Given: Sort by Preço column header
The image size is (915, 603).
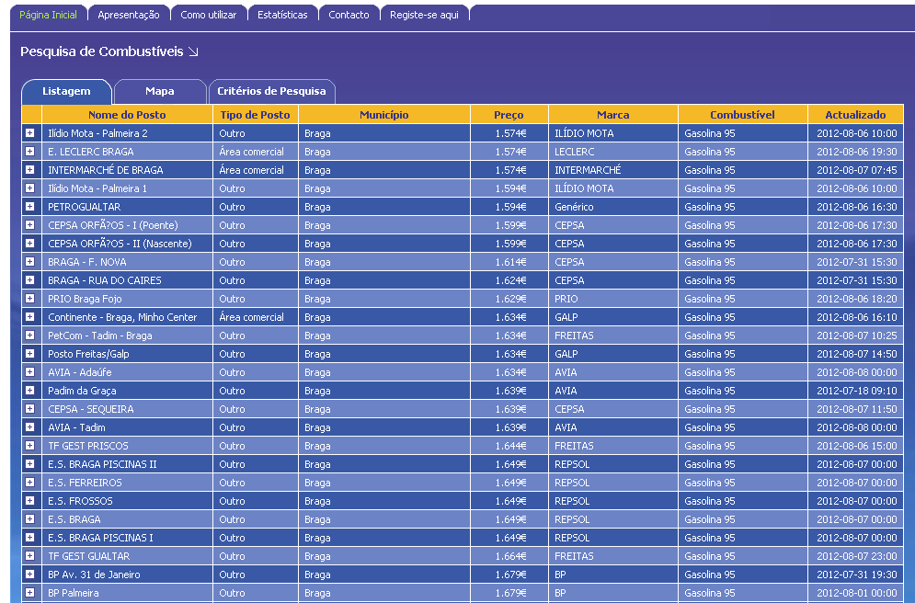Looking at the screenshot, I should pos(509,114).
